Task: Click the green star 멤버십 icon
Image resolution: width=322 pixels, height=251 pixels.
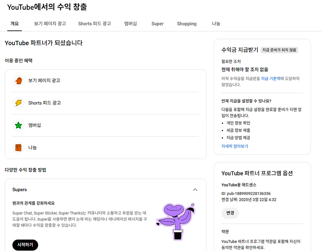Action: click(18, 125)
